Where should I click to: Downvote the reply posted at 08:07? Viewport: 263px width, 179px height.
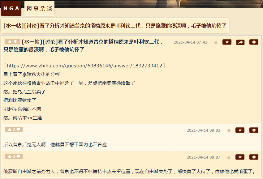tap(18, 156)
